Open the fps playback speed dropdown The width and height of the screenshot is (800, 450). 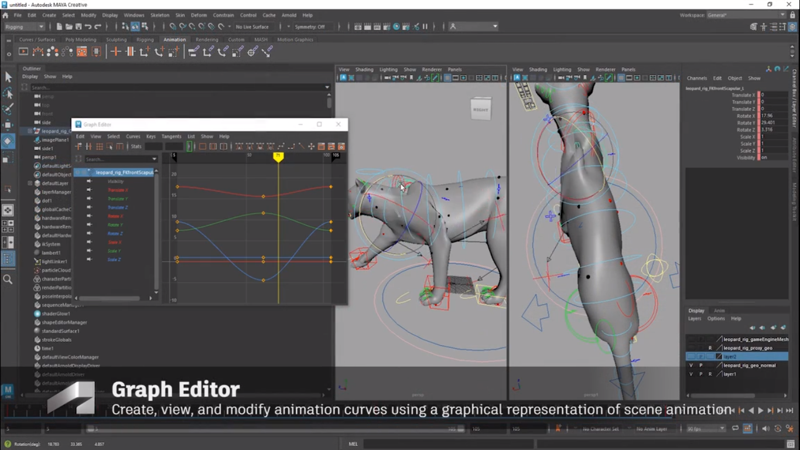(x=706, y=429)
